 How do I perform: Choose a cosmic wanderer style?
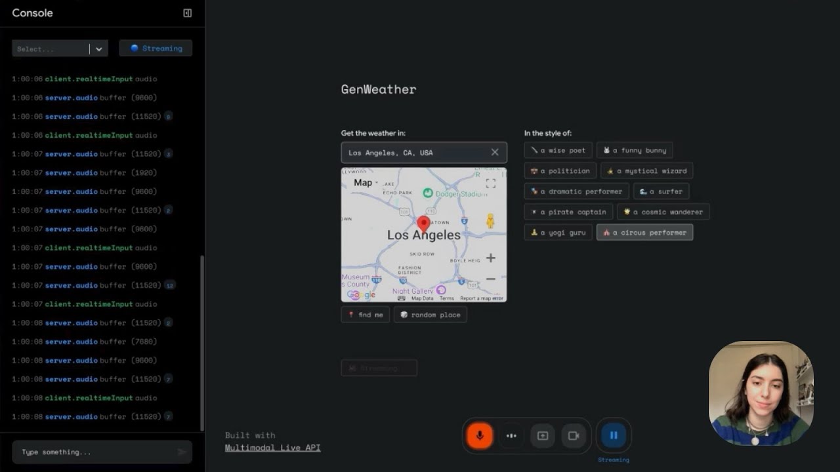(x=663, y=212)
